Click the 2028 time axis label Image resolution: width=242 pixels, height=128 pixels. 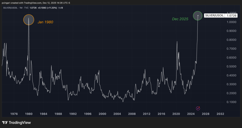point(206,114)
